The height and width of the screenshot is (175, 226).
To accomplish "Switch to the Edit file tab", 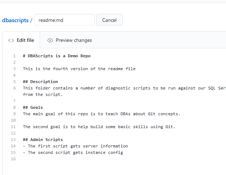I will point(21,40).
